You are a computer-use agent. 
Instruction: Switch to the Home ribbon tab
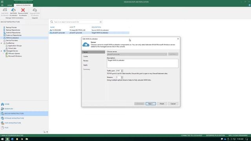[9, 5]
